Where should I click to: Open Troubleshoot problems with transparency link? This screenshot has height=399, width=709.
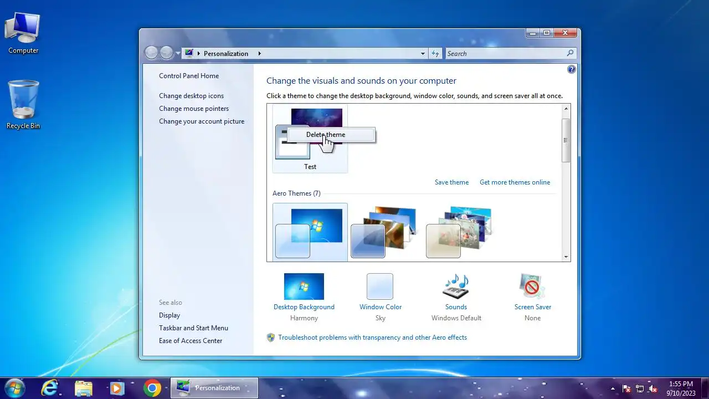(372, 337)
